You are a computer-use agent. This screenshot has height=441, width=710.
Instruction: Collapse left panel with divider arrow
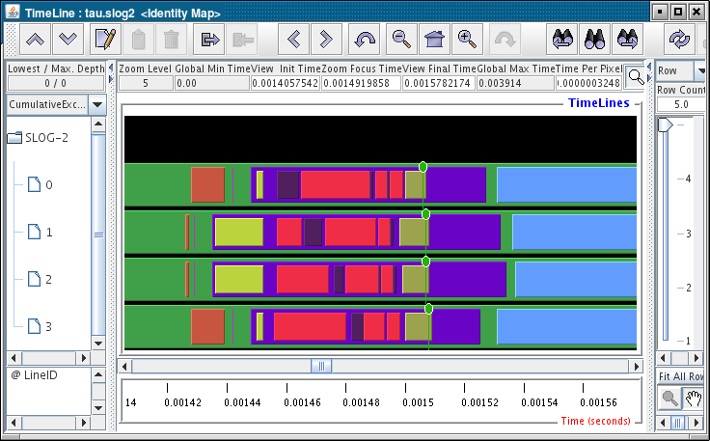111,69
